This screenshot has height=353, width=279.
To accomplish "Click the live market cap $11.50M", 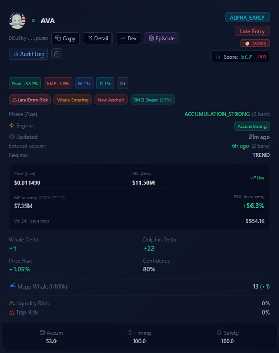I will [x=144, y=183].
